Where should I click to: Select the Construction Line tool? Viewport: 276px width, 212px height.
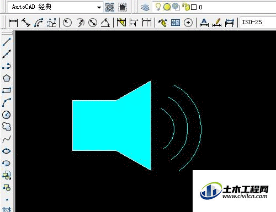[7, 54]
